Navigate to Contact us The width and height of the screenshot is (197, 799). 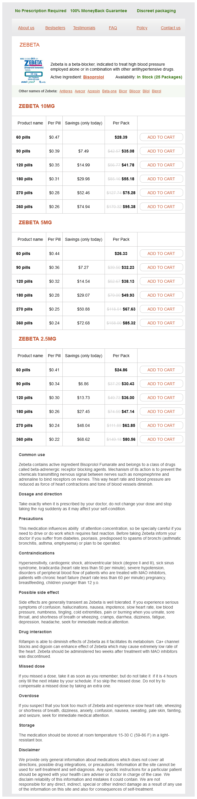click(x=170, y=28)
